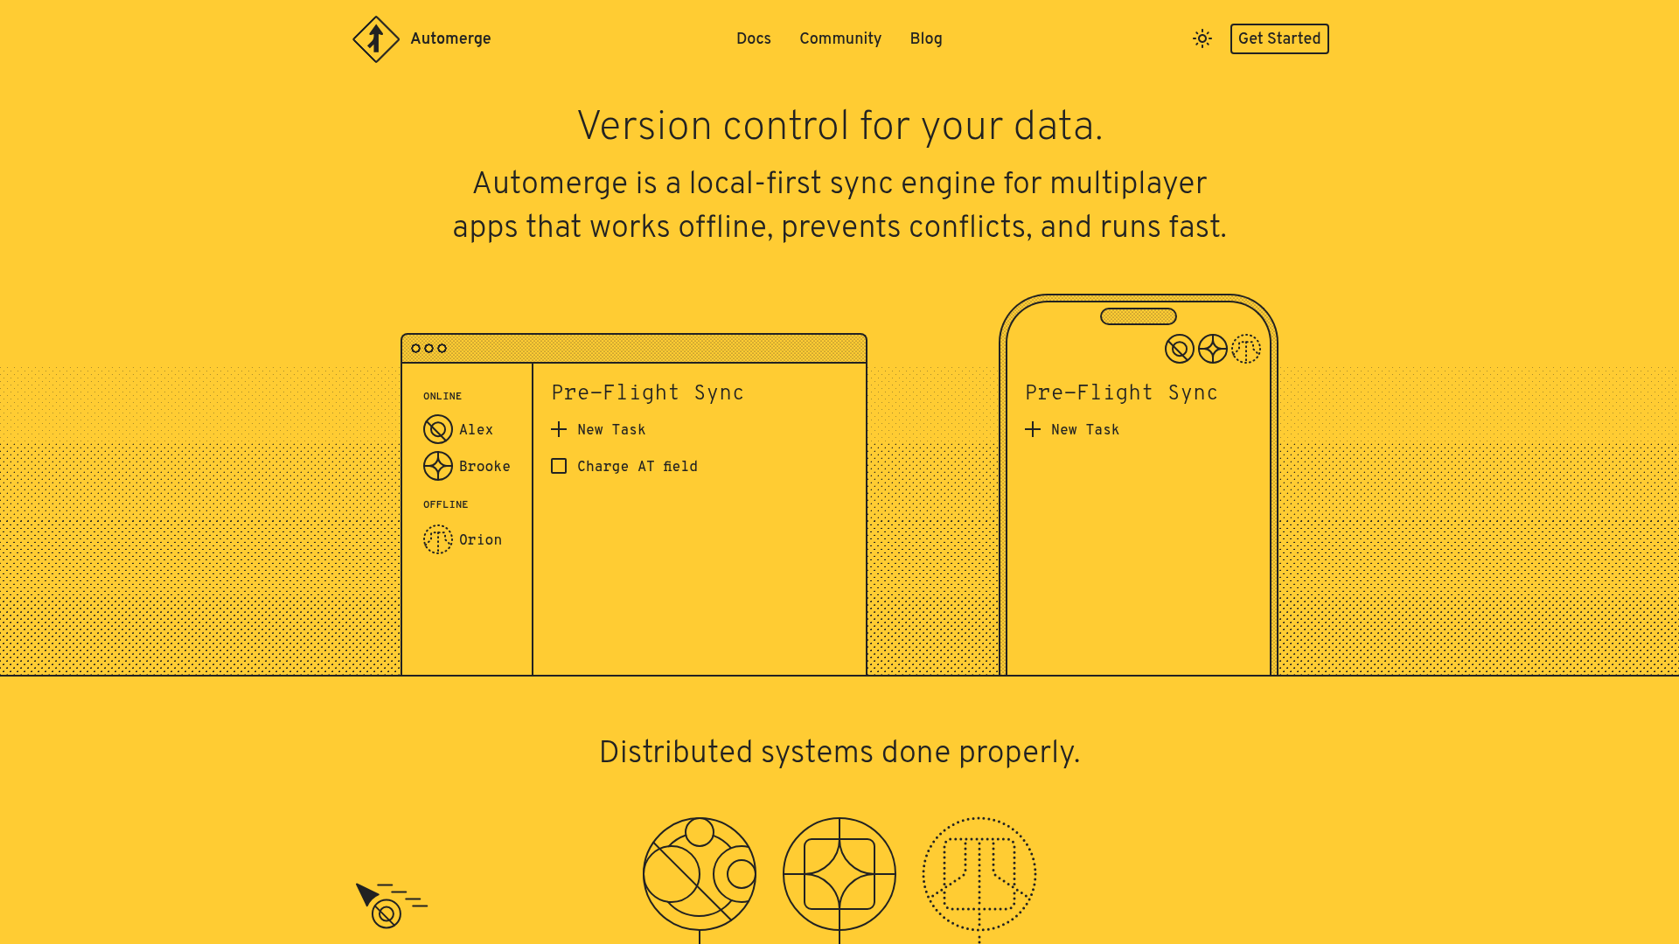This screenshot has width=1679, height=944.
Task: Click the first window control dot
Action: tap(416, 348)
